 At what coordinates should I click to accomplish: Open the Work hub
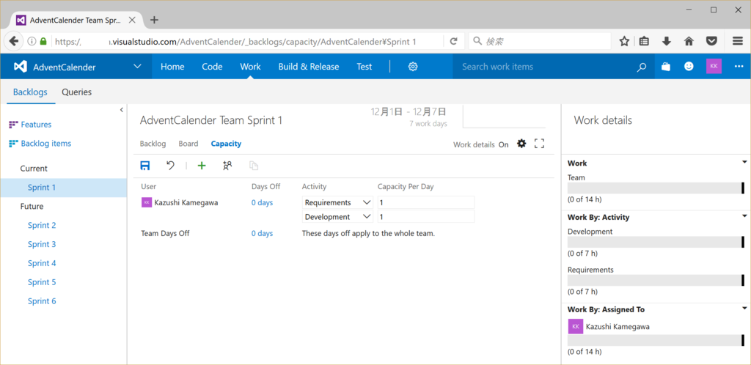(x=251, y=67)
